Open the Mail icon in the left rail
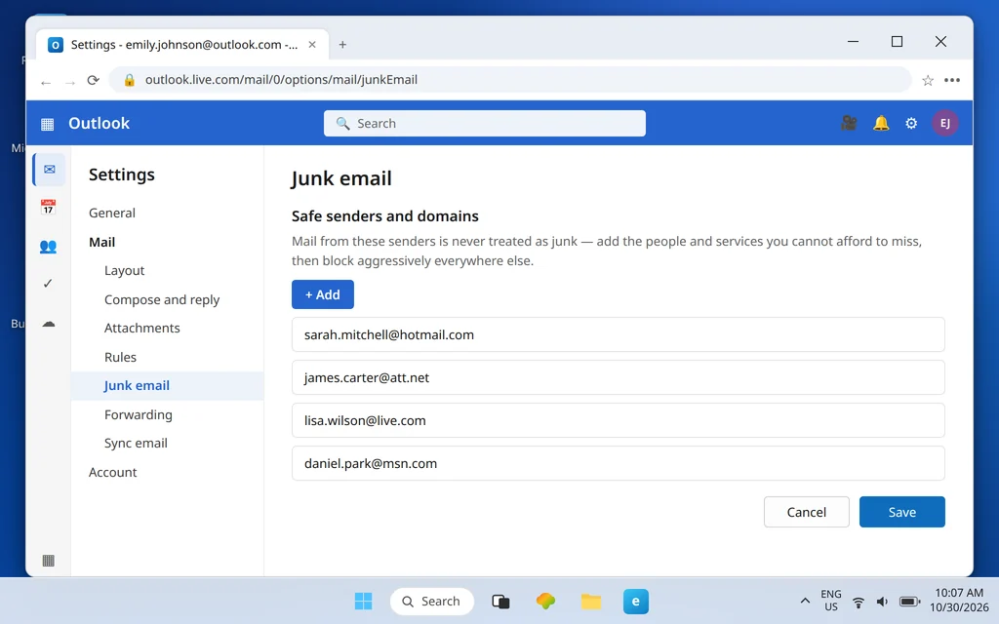999x624 pixels. [49, 170]
